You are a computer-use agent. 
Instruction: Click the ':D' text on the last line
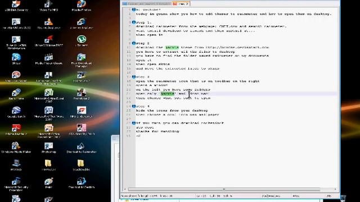pyautogui.click(x=138, y=136)
